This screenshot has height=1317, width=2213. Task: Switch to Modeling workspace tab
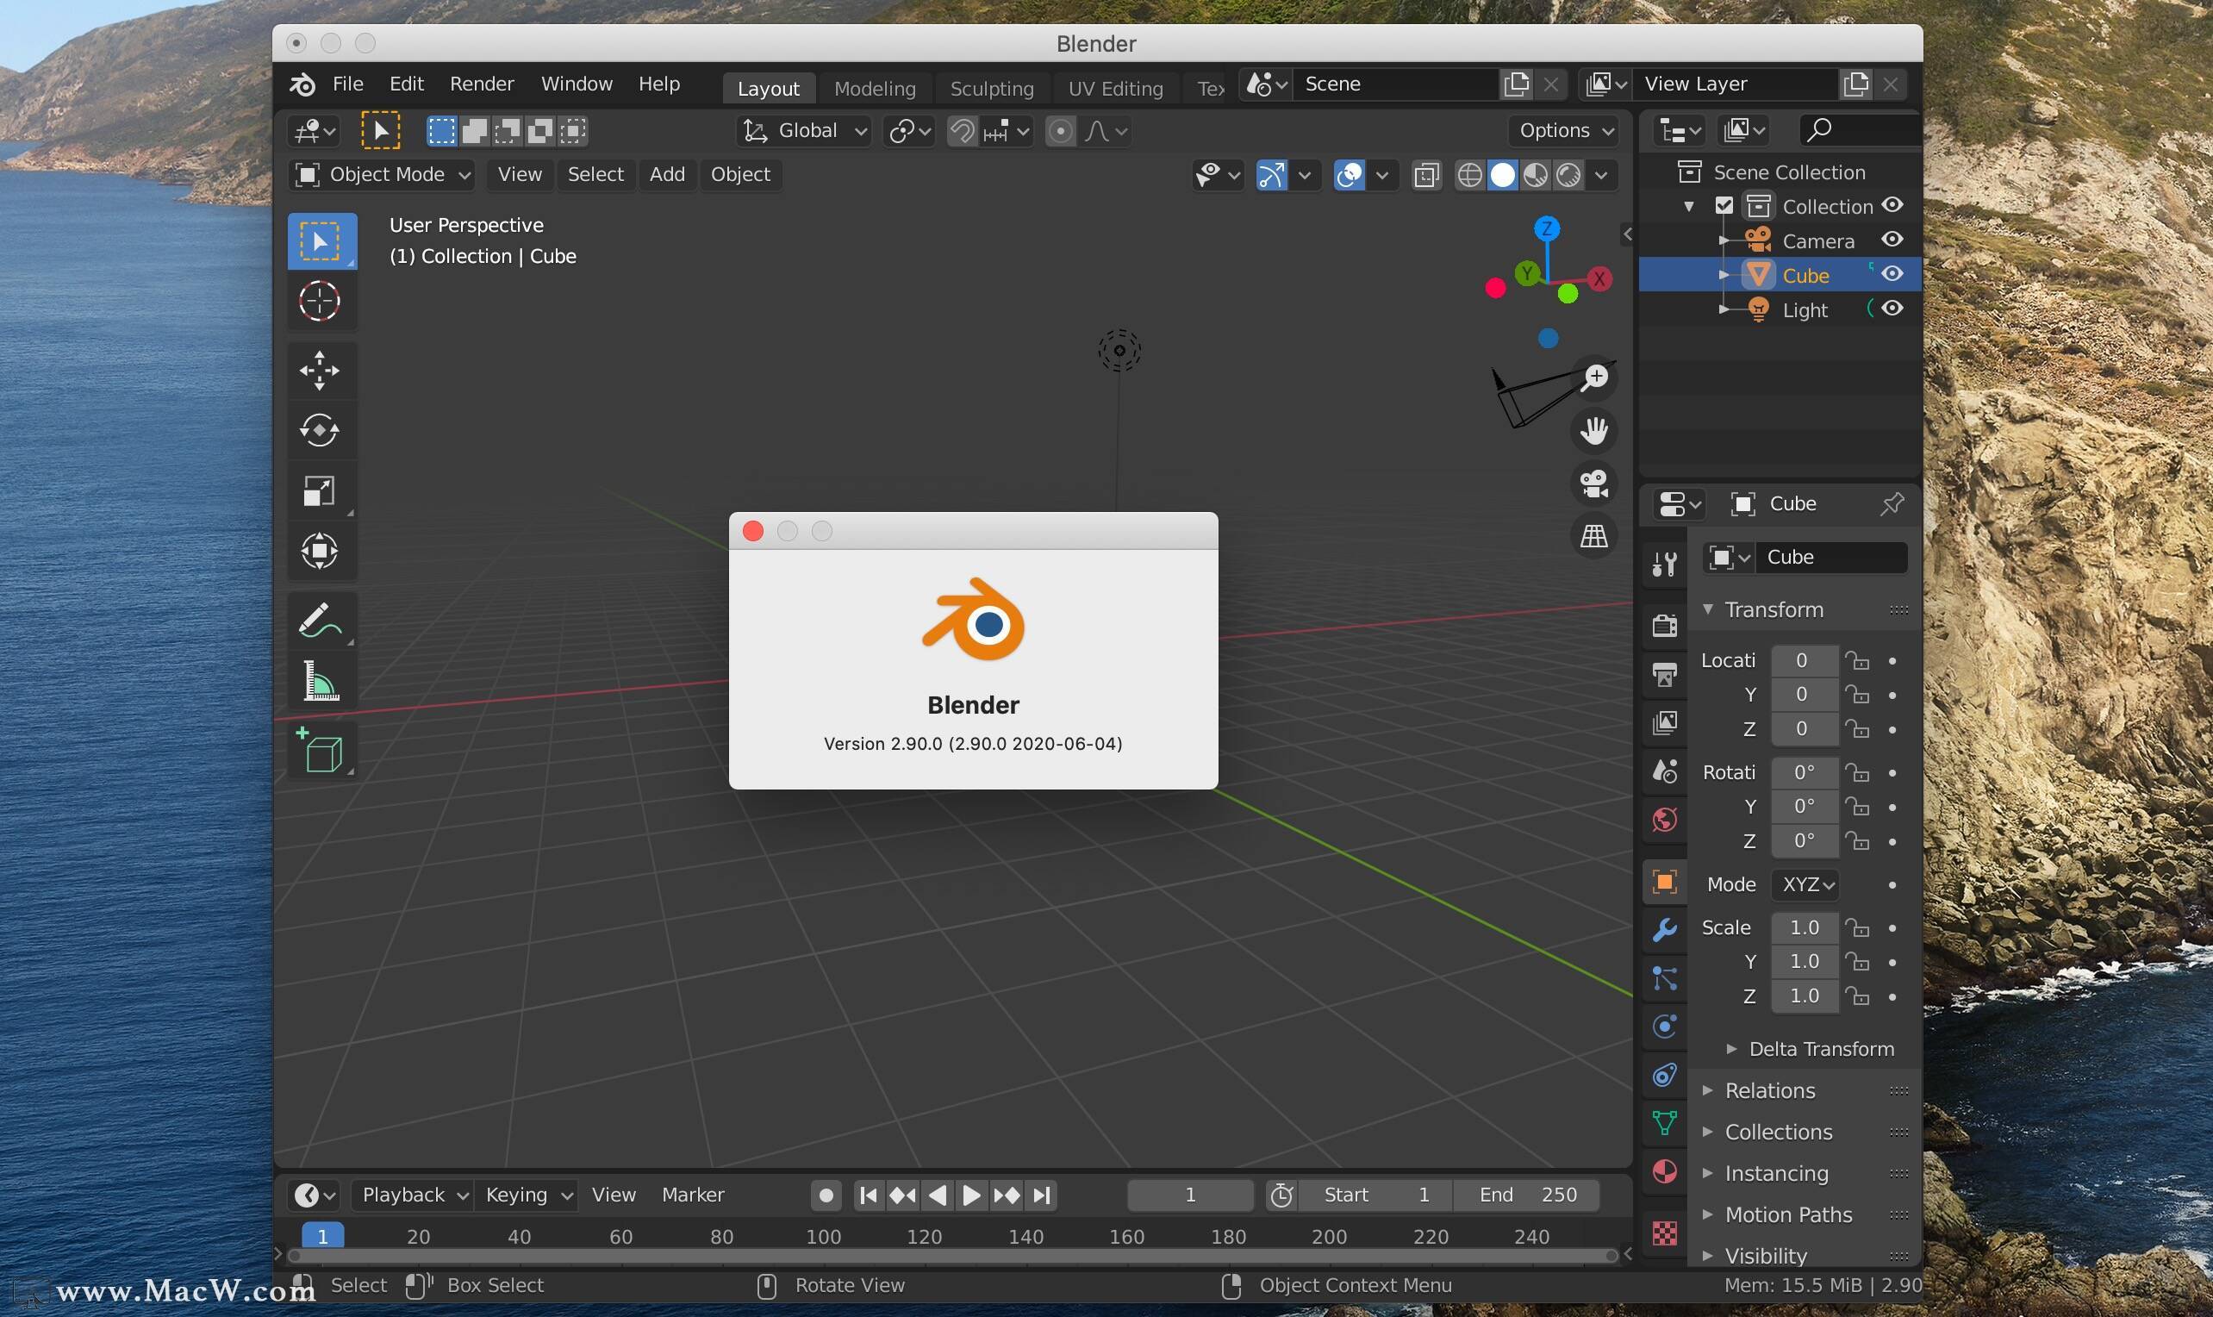pos(875,89)
